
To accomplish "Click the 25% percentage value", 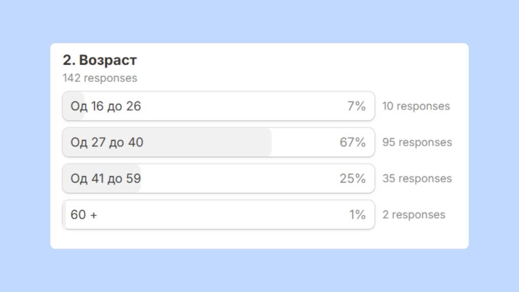I will tap(353, 178).
